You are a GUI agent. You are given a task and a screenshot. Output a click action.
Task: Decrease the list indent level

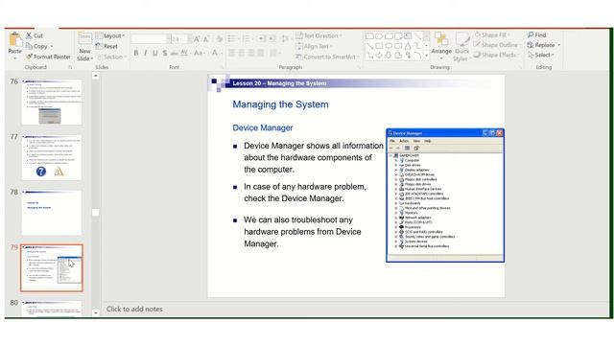(262, 38)
